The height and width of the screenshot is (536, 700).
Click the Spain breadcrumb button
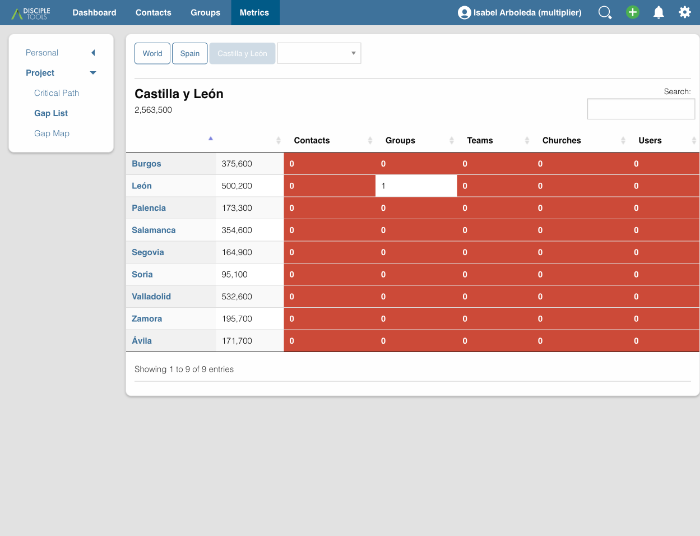(x=190, y=53)
